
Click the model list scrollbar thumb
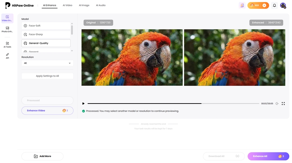(72, 30)
